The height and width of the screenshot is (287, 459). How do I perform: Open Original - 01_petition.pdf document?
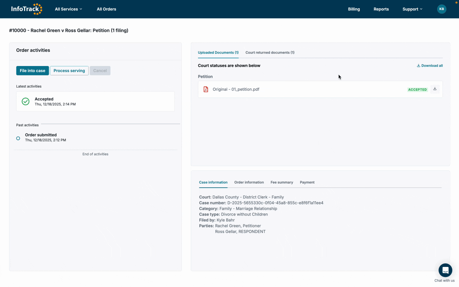click(x=236, y=89)
